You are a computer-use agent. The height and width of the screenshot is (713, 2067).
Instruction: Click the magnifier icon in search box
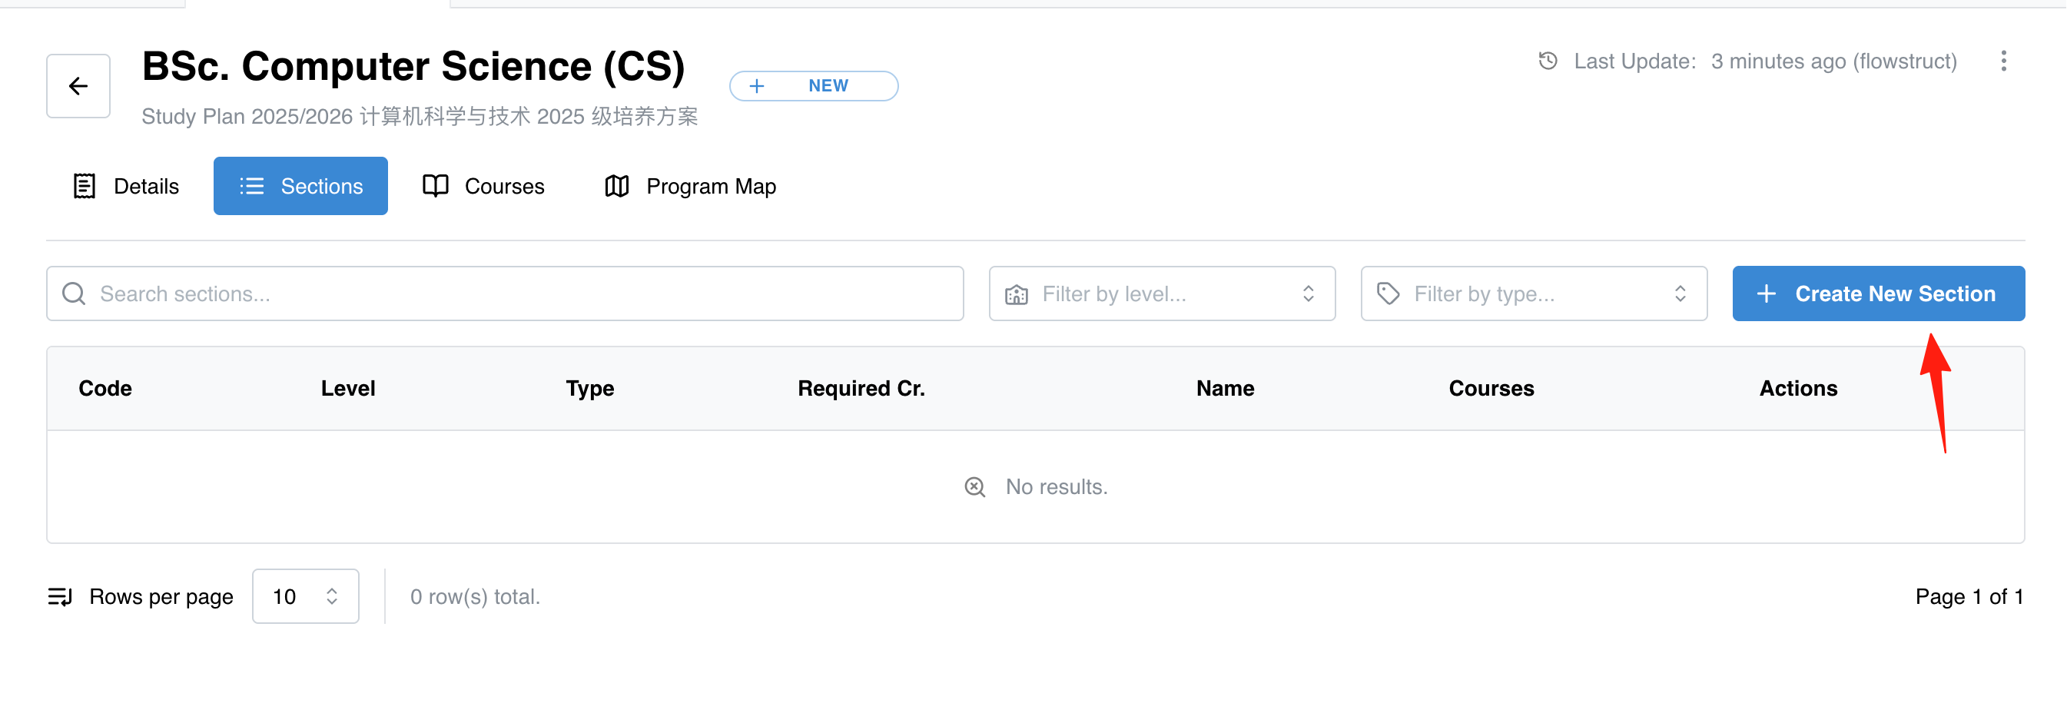click(x=74, y=293)
